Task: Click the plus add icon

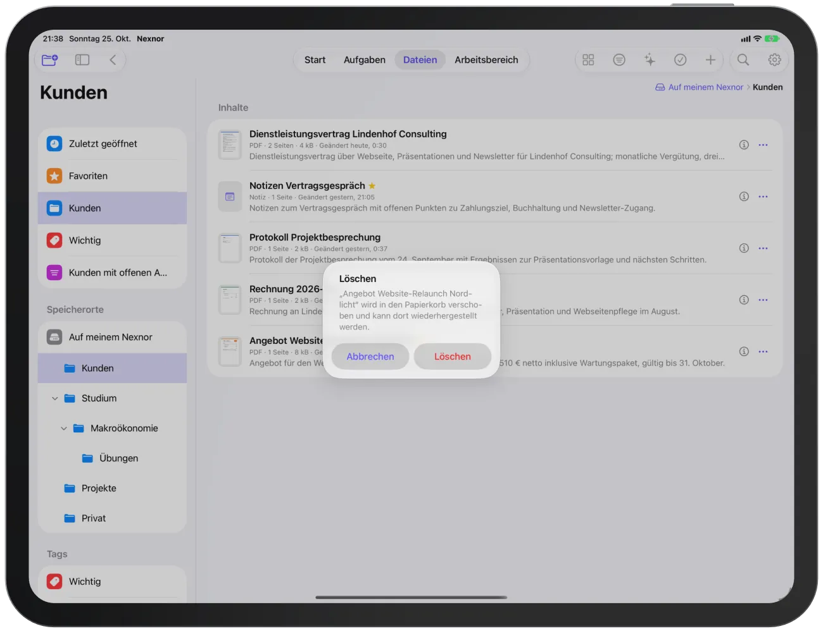Action: (710, 59)
